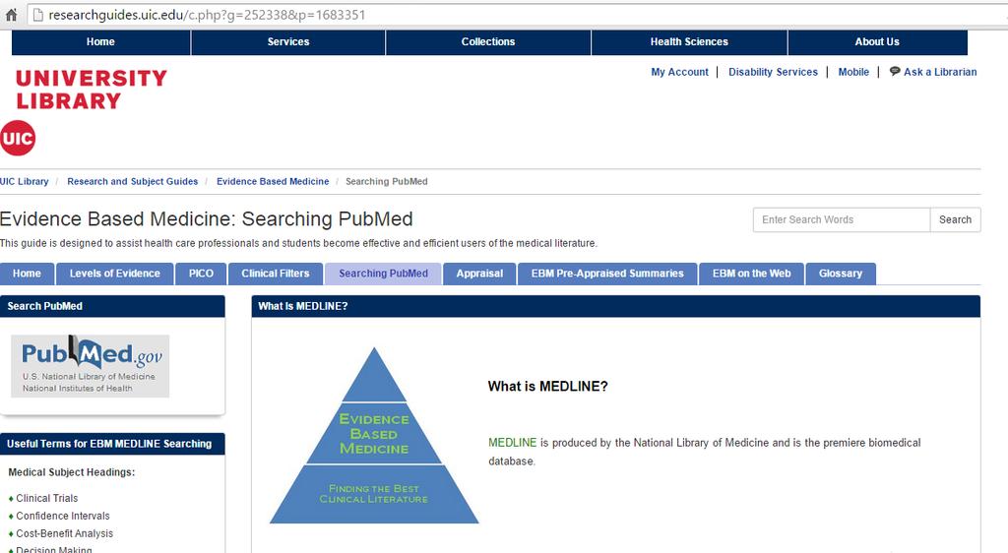Switch to the guide Home tab

pyautogui.click(x=27, y=274)
